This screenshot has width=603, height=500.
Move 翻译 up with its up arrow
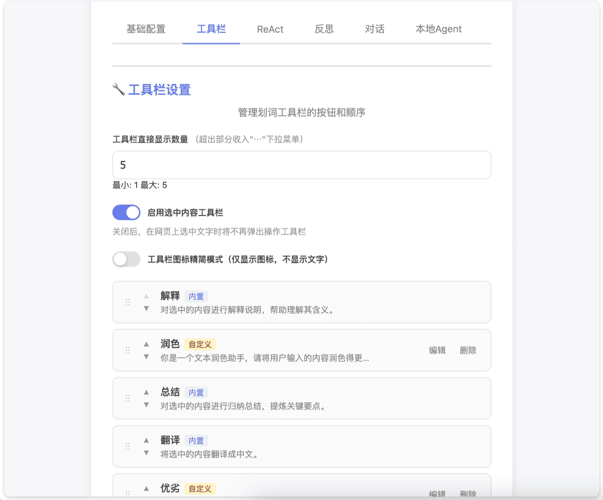click(x=146, y=440)
